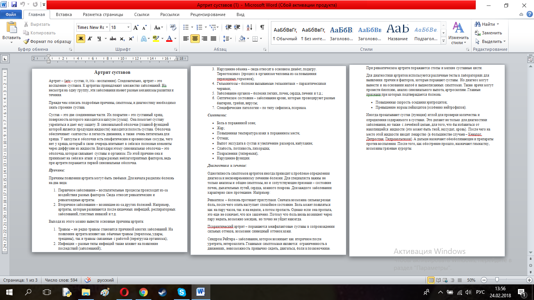
Task: Click the spell-check status icon
Action: coord(88,280)
